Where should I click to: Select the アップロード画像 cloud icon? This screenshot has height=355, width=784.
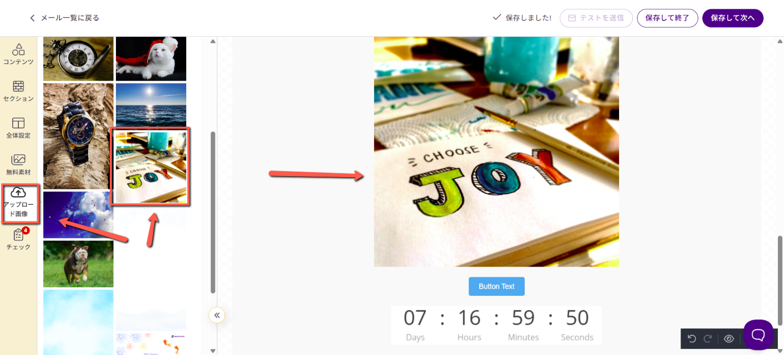coord(18,193)
